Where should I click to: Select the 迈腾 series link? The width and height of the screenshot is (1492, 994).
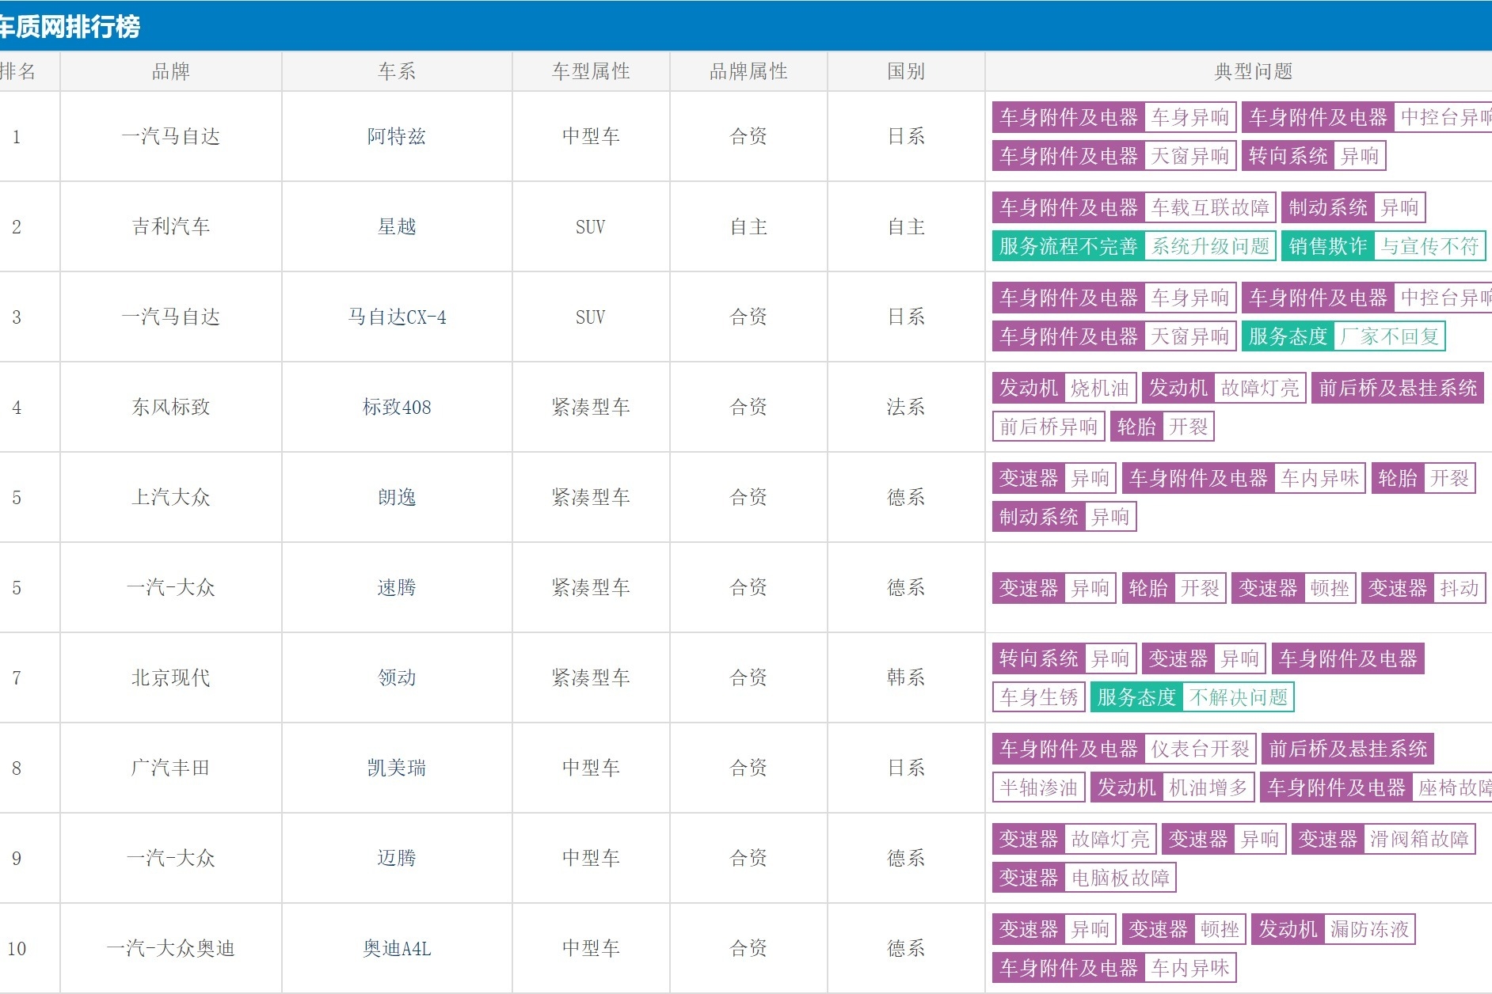397,859
